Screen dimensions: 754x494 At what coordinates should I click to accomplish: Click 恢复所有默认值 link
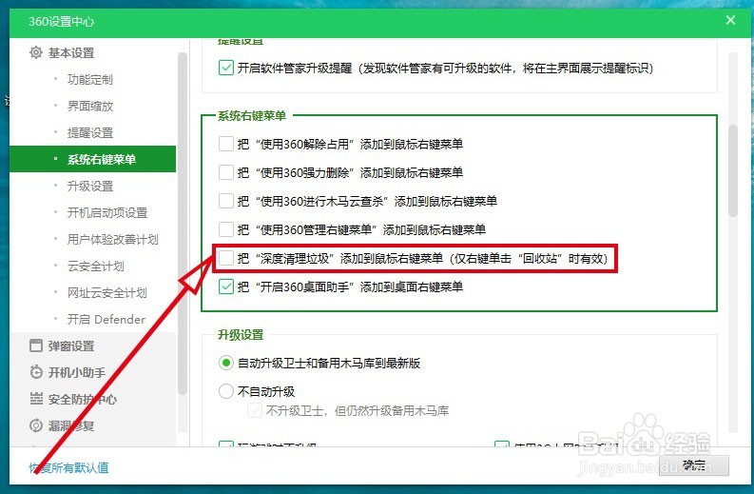[68, 467]
